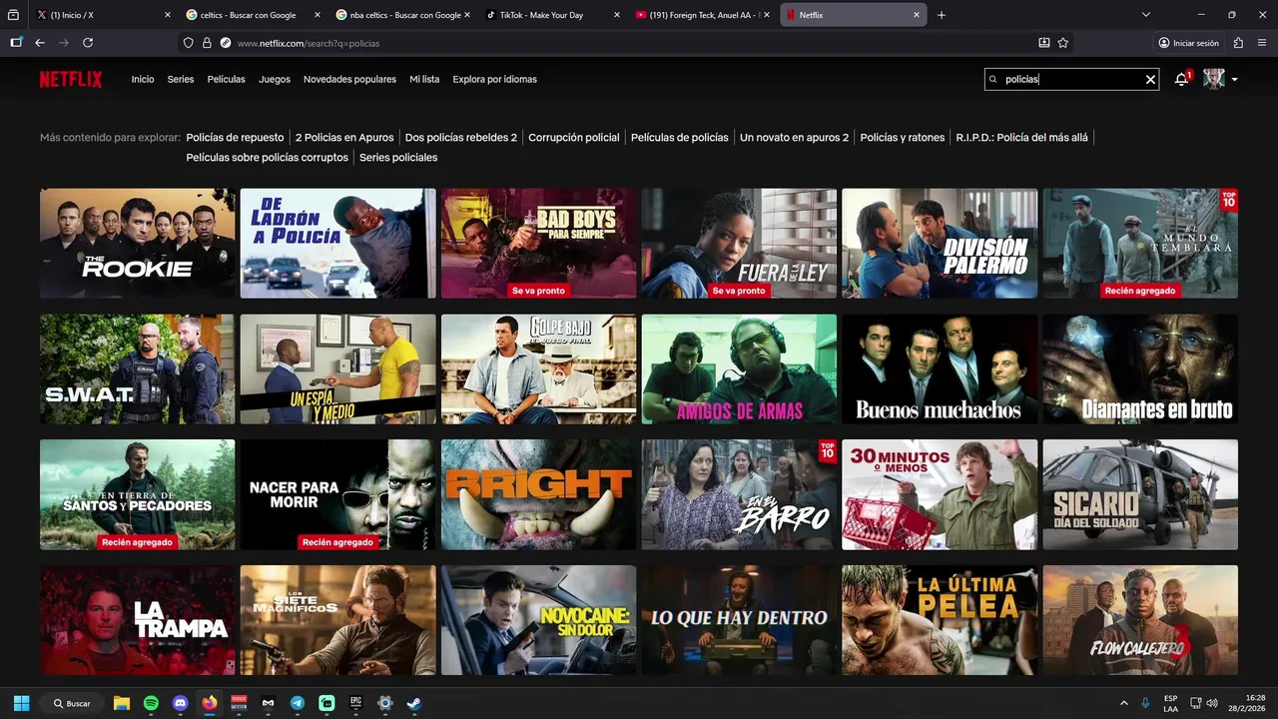Open Explora por idiomas
1278x719 pixels.
[x=494, y=79]
